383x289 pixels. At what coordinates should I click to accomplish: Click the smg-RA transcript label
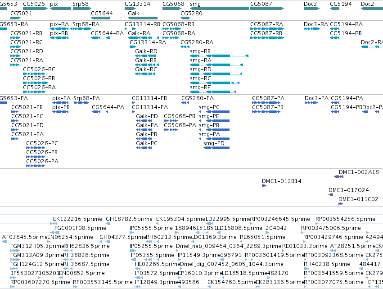201,60
